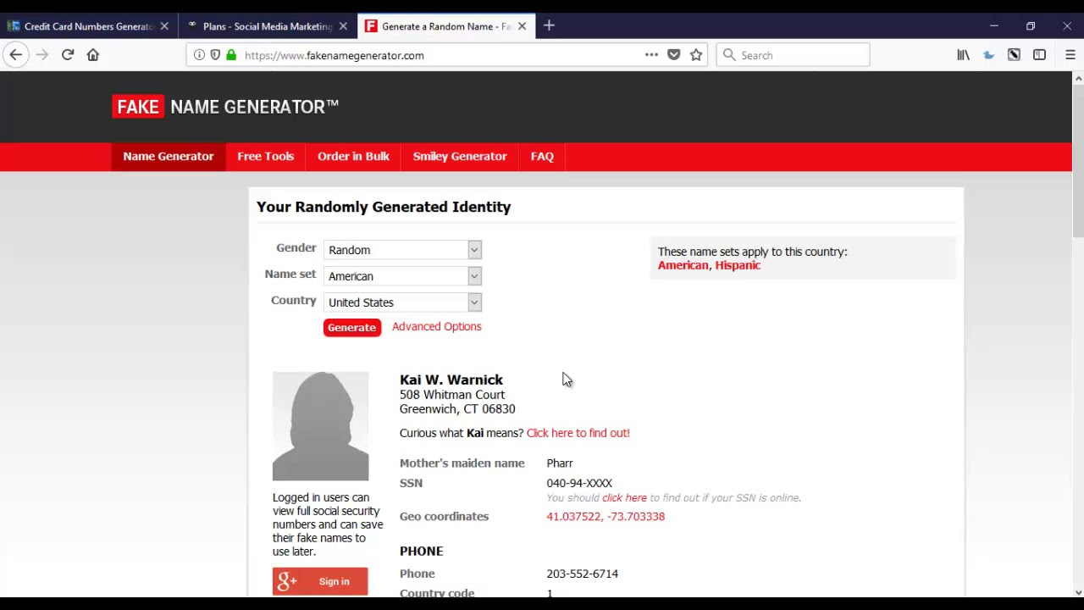Go to the browser Home page
The width and height of the screenshot is (1084, 610).
tap(93, 55)
